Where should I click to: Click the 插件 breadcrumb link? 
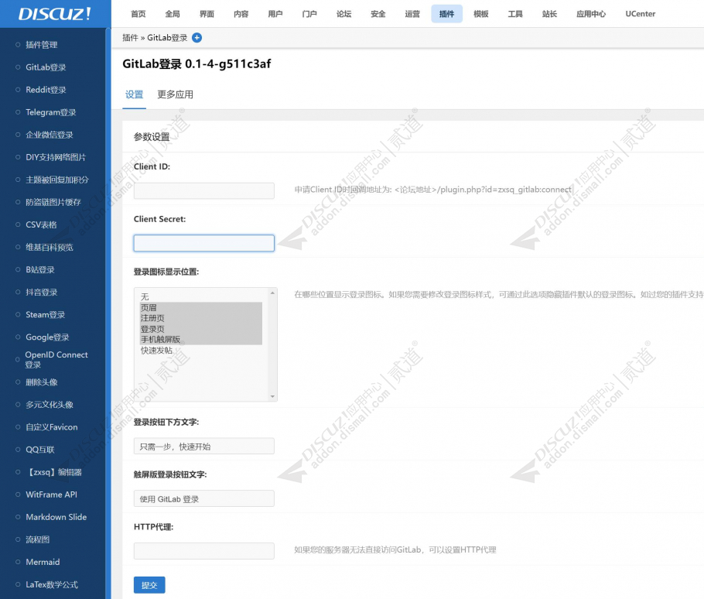point(130,38)
